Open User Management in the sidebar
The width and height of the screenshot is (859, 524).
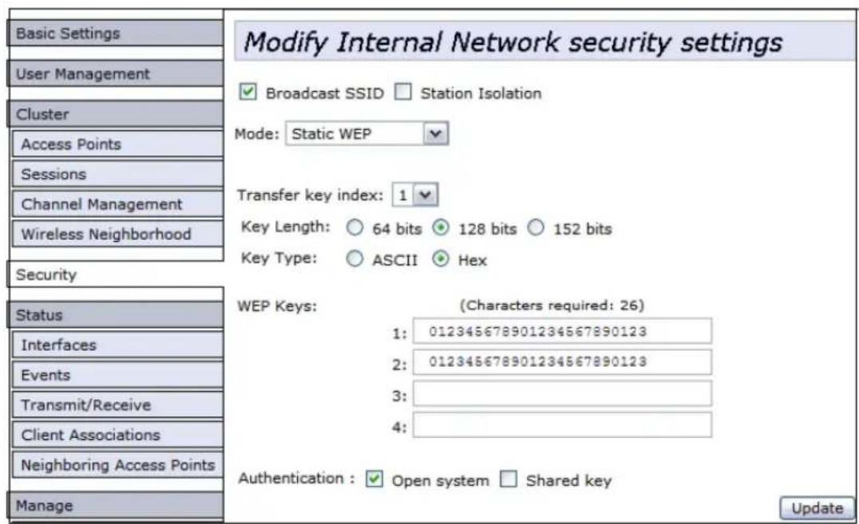coord(116,74)
